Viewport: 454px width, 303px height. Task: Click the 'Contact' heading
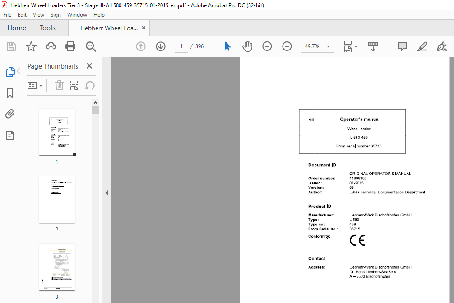(316, 259)
